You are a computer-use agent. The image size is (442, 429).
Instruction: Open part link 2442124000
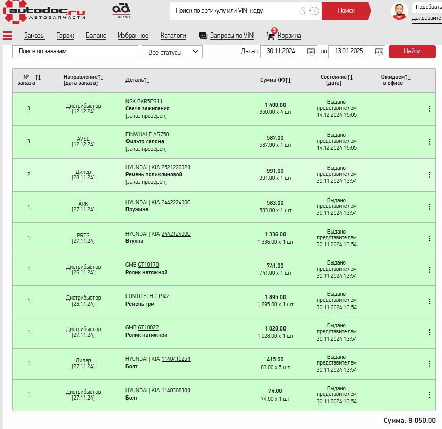[176, 234]
